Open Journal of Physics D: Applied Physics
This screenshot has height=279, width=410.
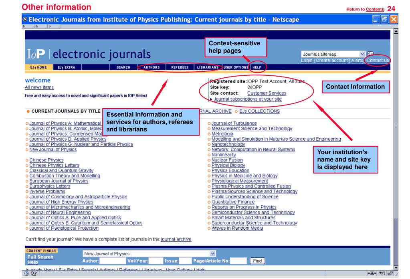[x=68, y=139]
